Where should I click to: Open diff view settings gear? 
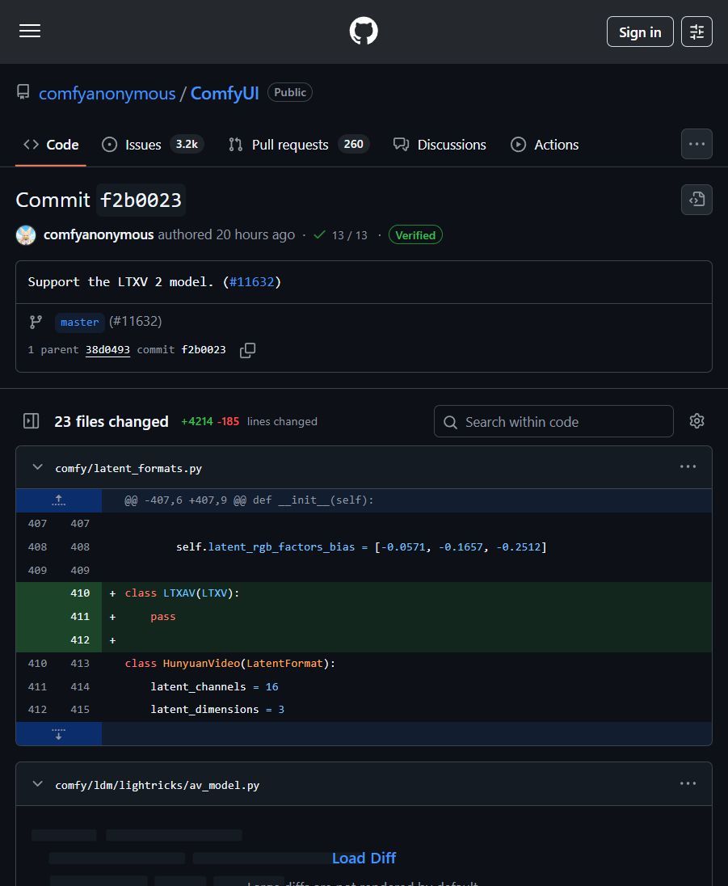[x=697, y=421]
